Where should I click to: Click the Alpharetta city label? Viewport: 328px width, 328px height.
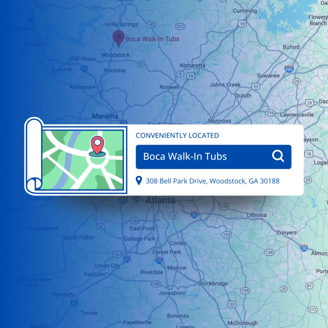[192, 65]
